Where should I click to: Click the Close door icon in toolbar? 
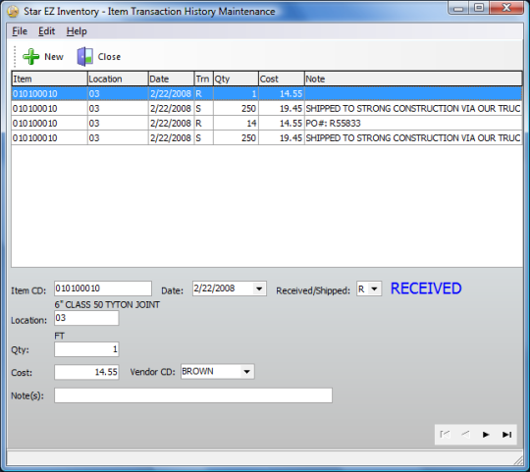(84, 56)
